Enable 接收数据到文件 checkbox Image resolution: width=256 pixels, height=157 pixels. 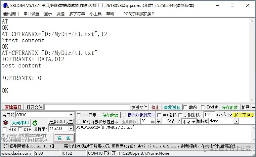[124, 115]
